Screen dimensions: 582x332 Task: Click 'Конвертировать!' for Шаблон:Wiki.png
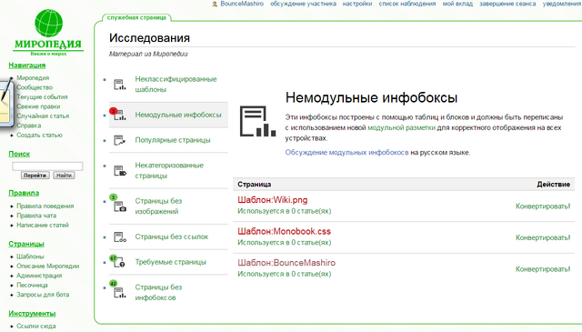click(543, 206)
